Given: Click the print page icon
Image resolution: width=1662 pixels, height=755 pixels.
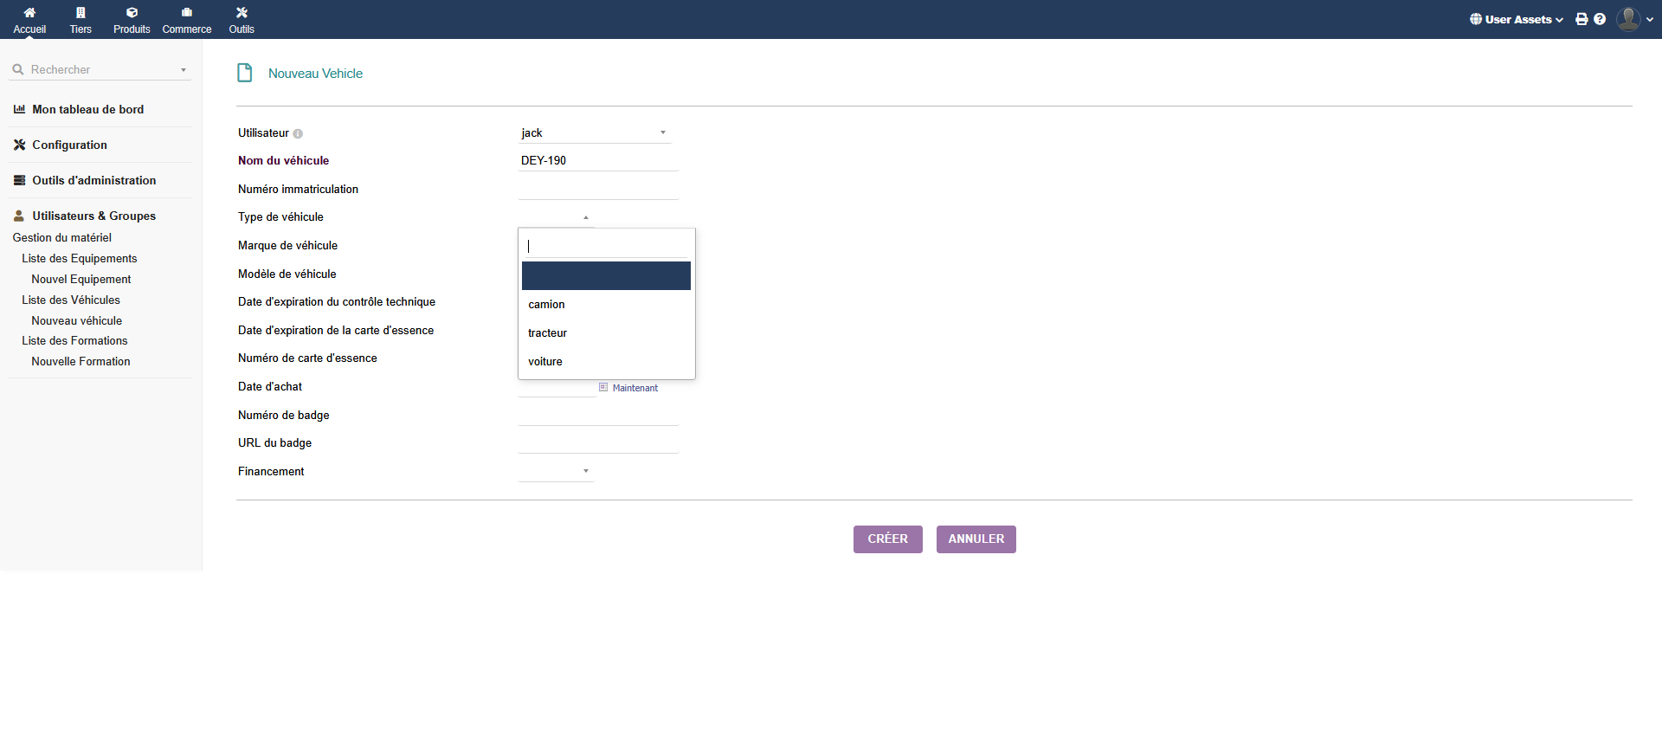Looking at the screenshot, I should (1581, 19).
